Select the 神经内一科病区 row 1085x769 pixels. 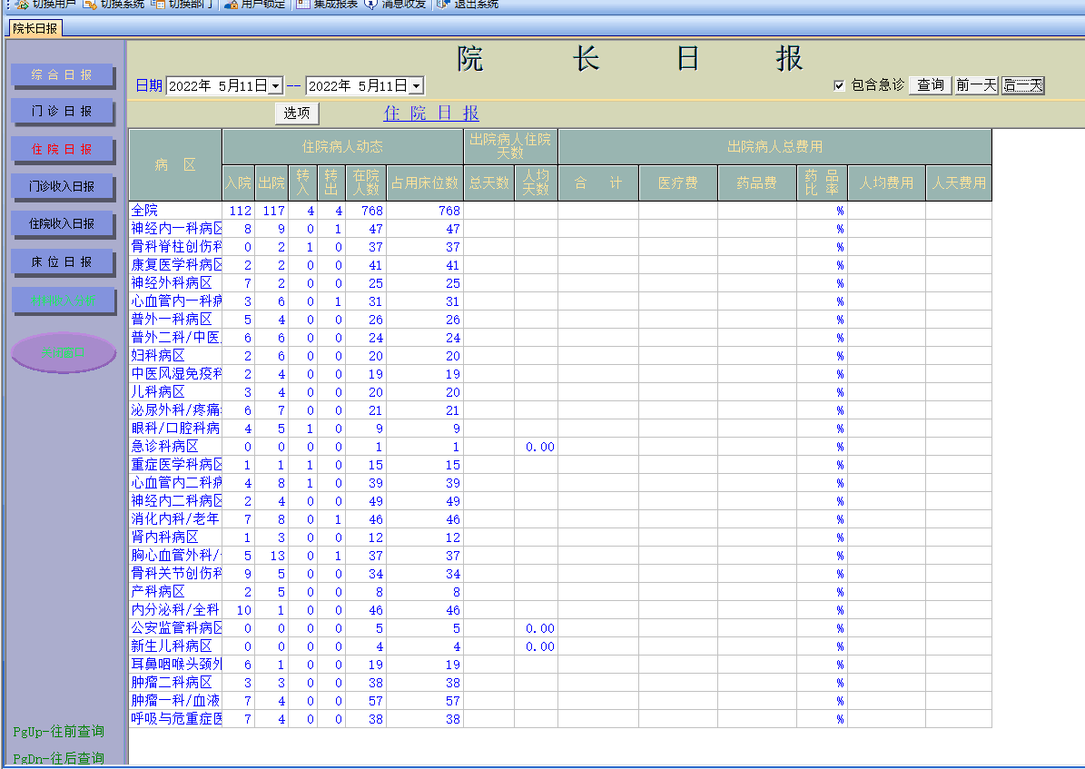tap(560, 229)
